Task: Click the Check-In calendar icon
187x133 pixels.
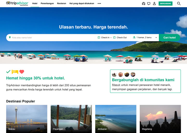Action: click(99, 38)
